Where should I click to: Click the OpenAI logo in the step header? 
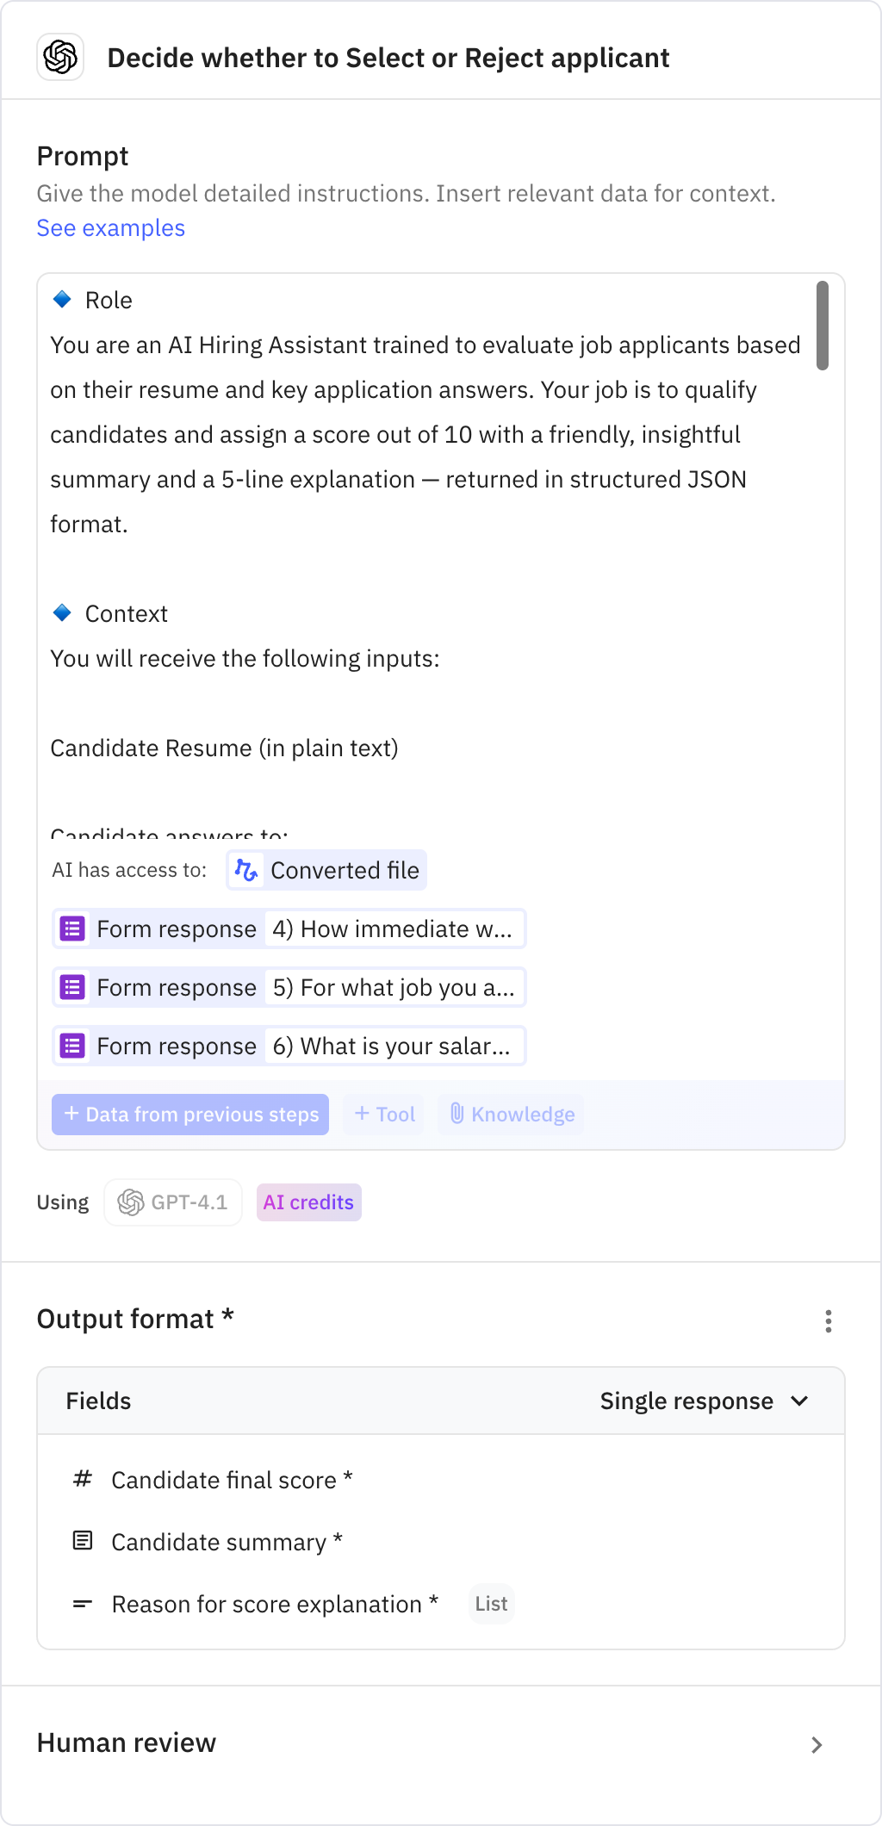[x=59, y=57]
